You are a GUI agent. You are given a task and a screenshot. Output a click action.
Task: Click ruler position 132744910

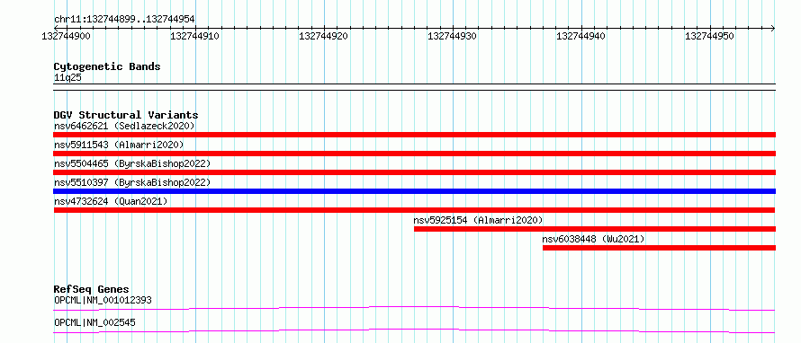(x=195, y=36)
